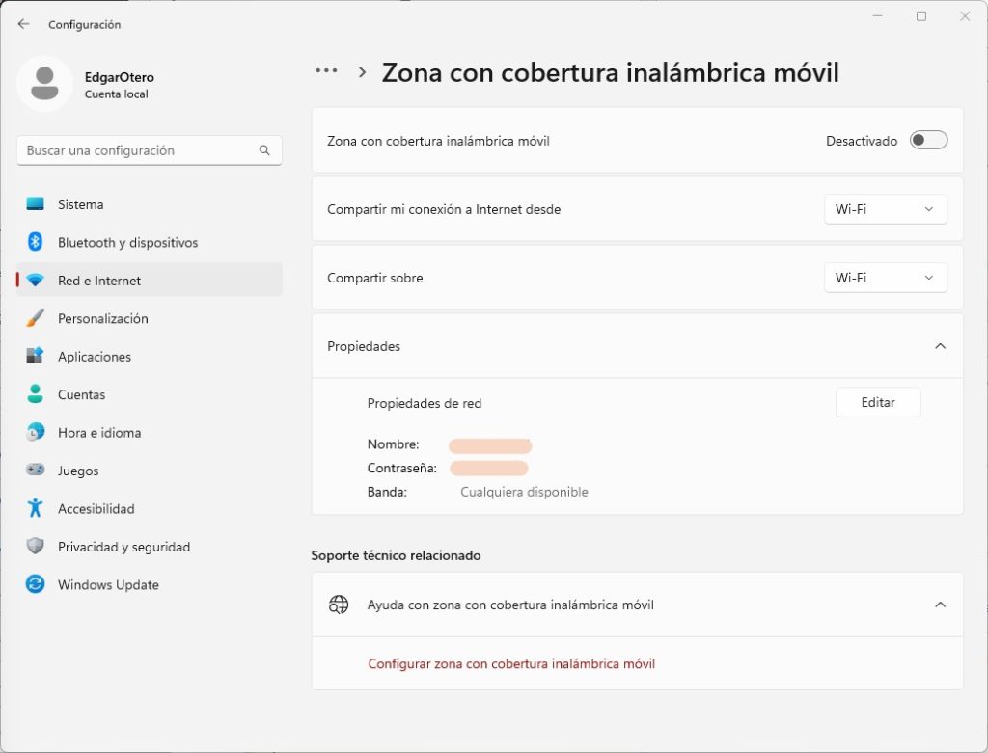Image resolution: width=988 pixels, height=753 pixels.
Task: Click the Juegos gamepad icon
Action: (36, 470)
